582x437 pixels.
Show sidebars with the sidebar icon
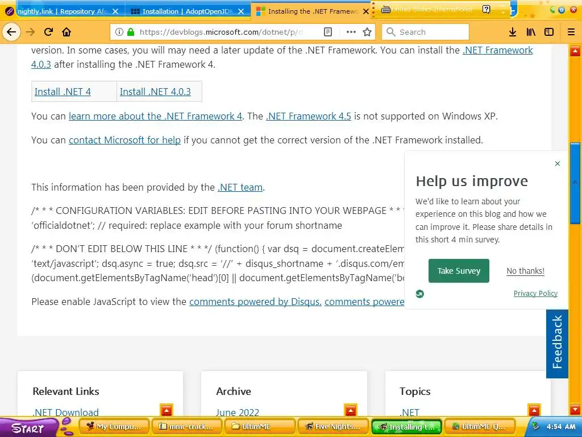(549, 32)
